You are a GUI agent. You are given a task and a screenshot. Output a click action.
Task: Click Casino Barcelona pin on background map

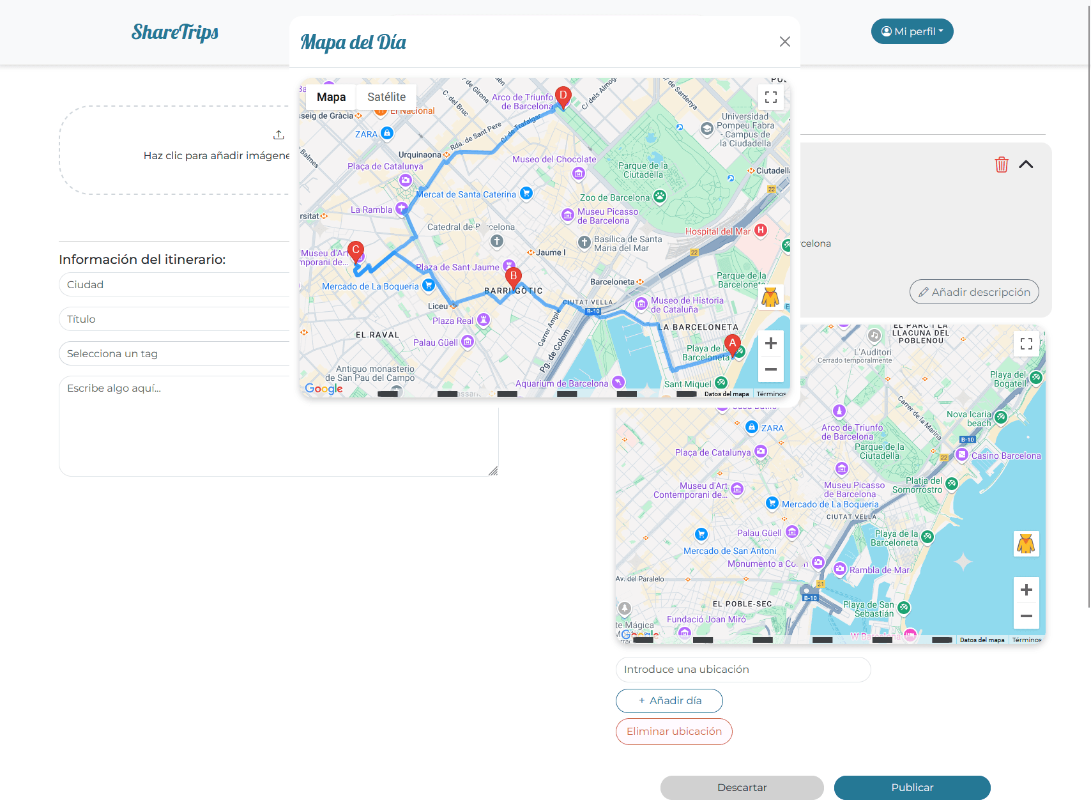pyautogui.click(x=962, y=454)
